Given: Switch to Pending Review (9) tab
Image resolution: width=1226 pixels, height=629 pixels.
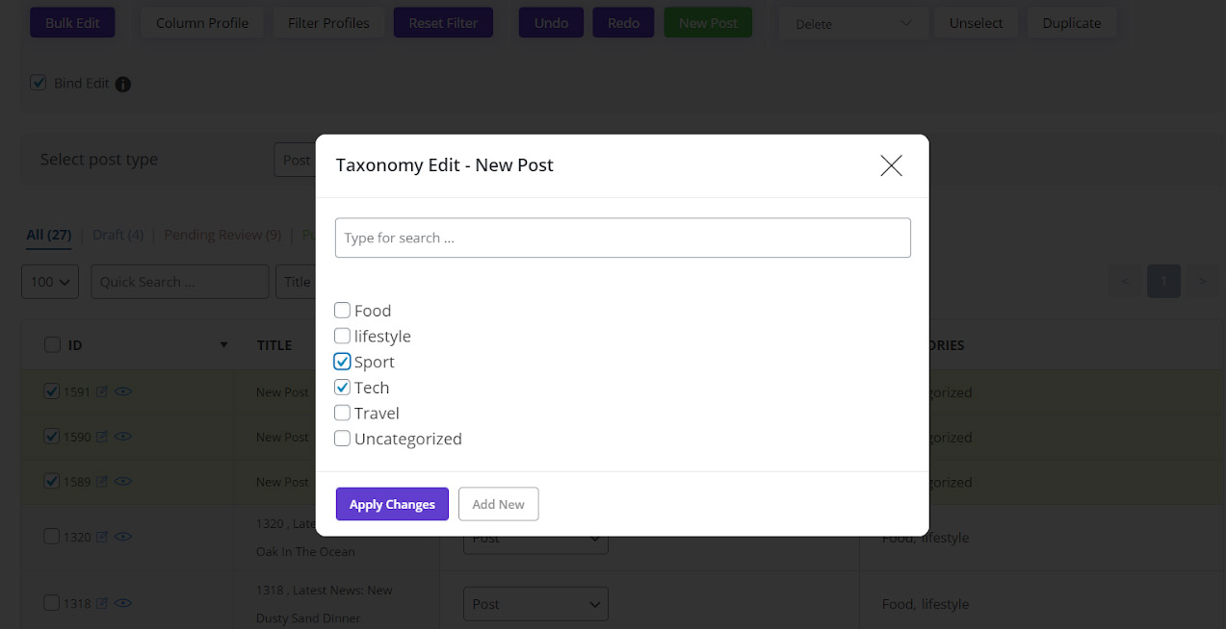Looking at the screenshot, I should coord(222,235).
